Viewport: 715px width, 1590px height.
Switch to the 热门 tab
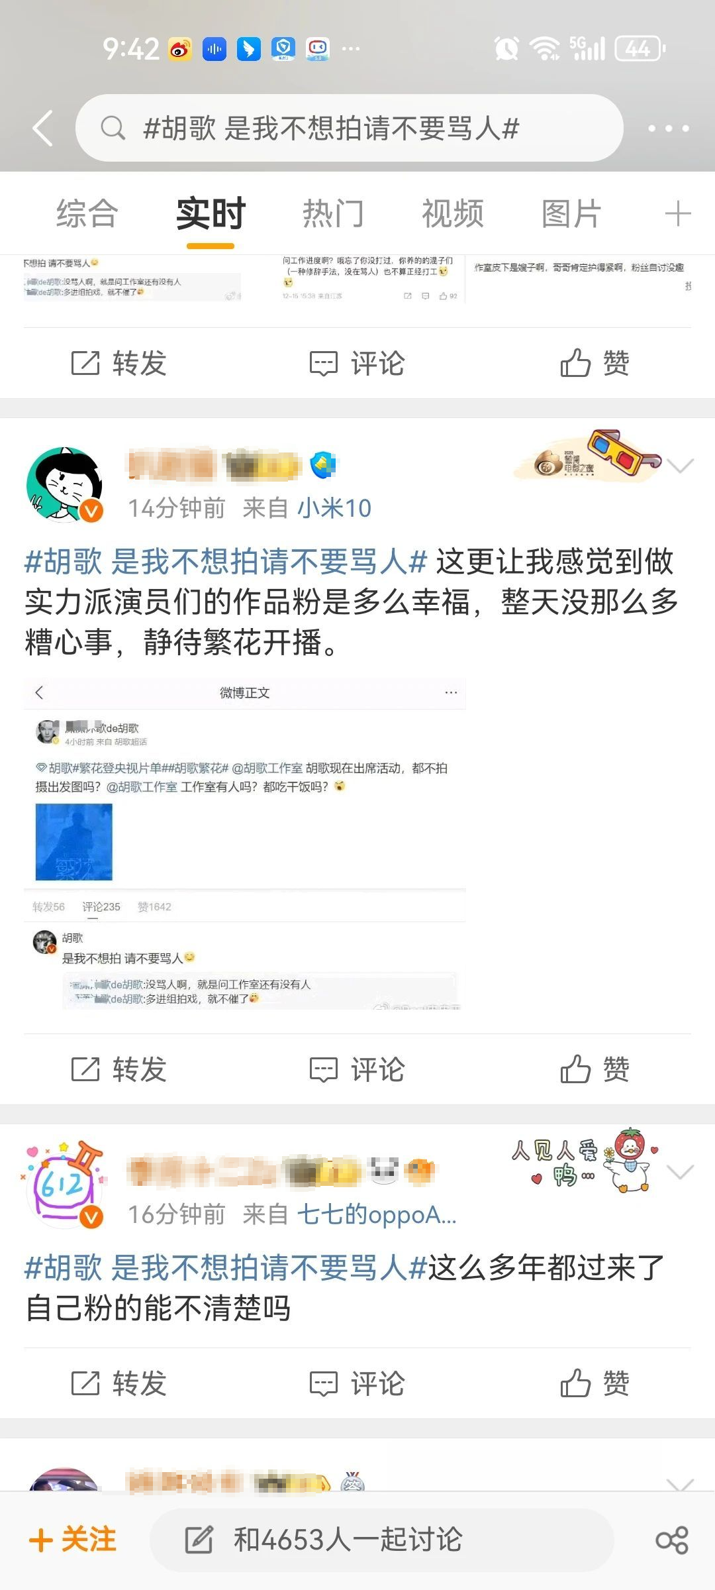333,213
